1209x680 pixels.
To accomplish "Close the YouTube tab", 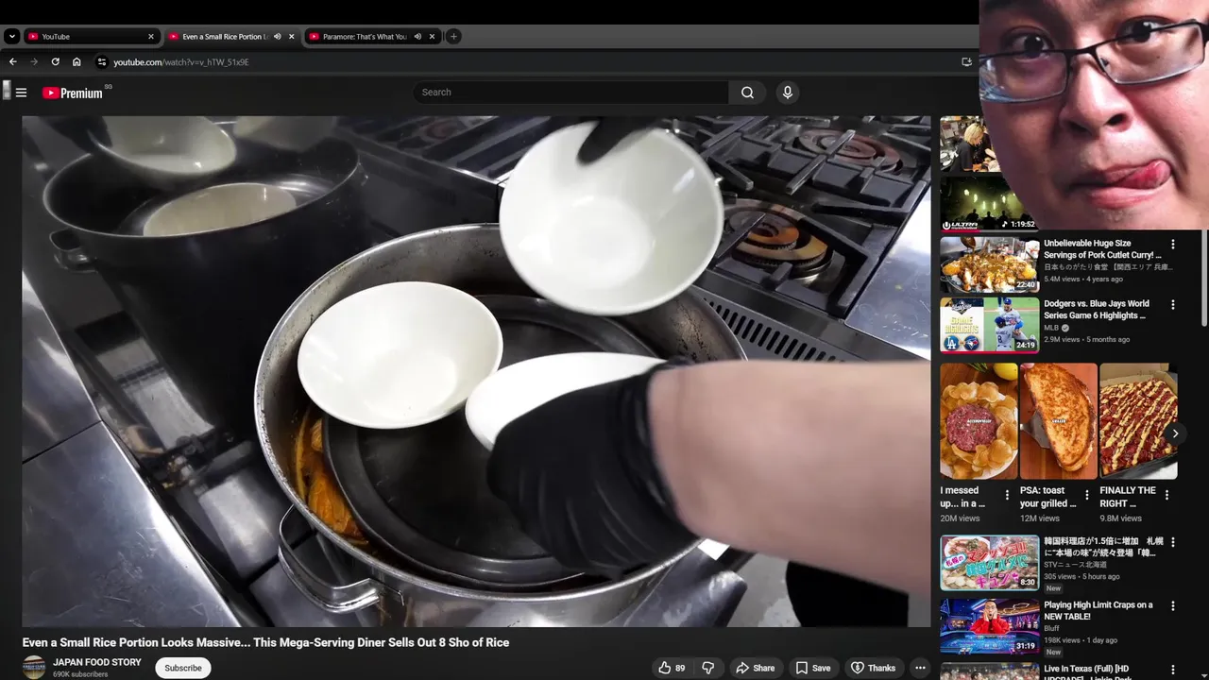I will [x=150, y=37].
